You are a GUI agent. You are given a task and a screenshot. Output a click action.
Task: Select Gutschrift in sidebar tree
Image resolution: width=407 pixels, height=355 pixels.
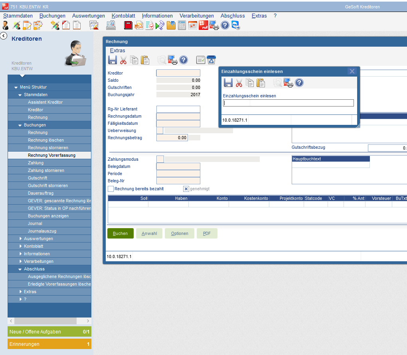(x=49, y=178)
